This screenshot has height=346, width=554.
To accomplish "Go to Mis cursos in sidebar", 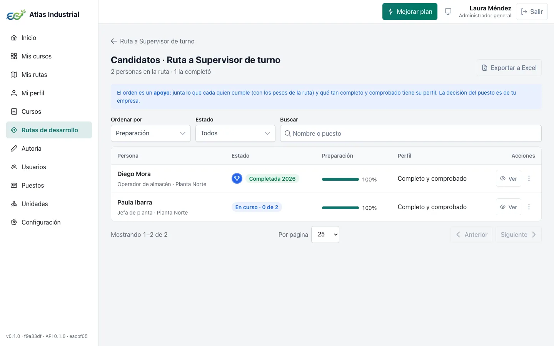I will [49, 56].
